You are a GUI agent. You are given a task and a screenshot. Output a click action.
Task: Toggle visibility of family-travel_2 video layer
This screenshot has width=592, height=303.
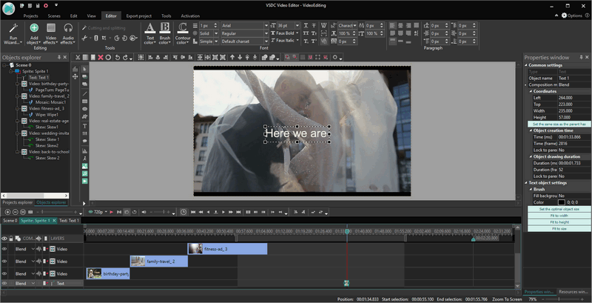click(x=4, y=262)
